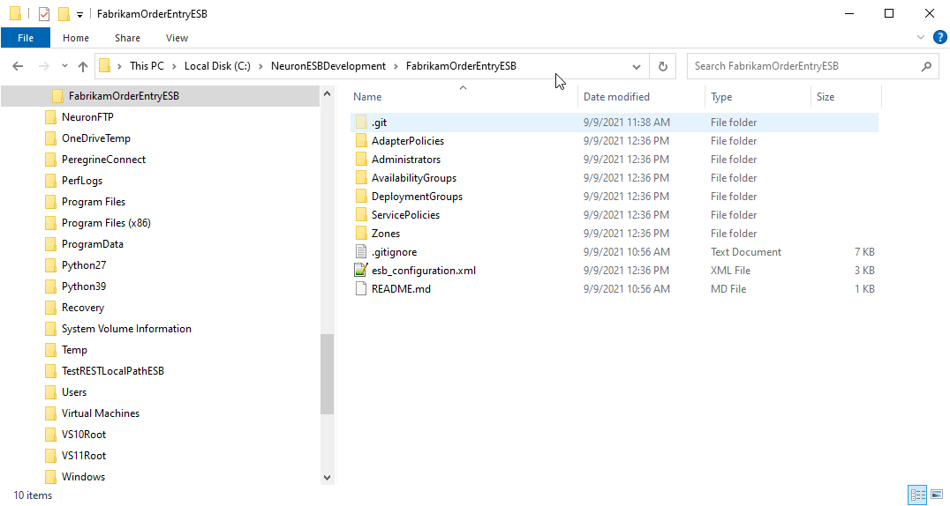Viewport: 950px width, 506px height.
Task: Click navigation pane scroll up arrow
Action: click(x=328, y=93)
